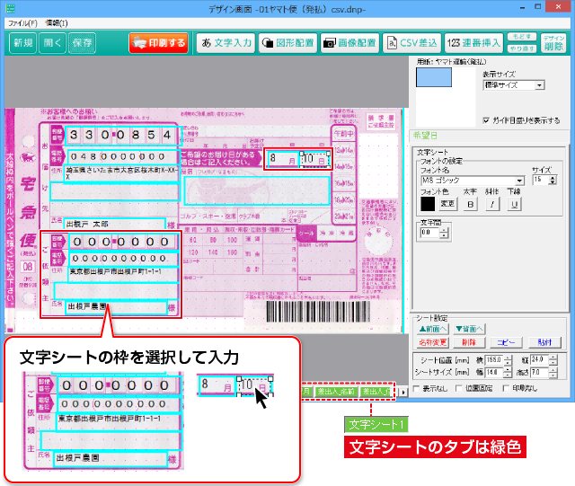
Task: Select the recipient name sheet 出根戸 太郎
Action: 115,224
